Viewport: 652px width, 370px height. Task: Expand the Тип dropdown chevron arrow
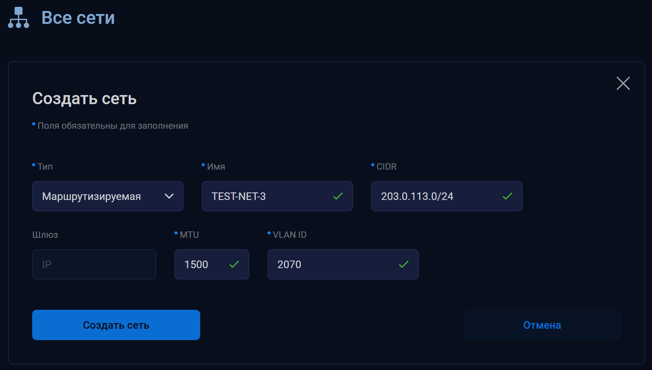pyautogui.click(x=169, y=196)
